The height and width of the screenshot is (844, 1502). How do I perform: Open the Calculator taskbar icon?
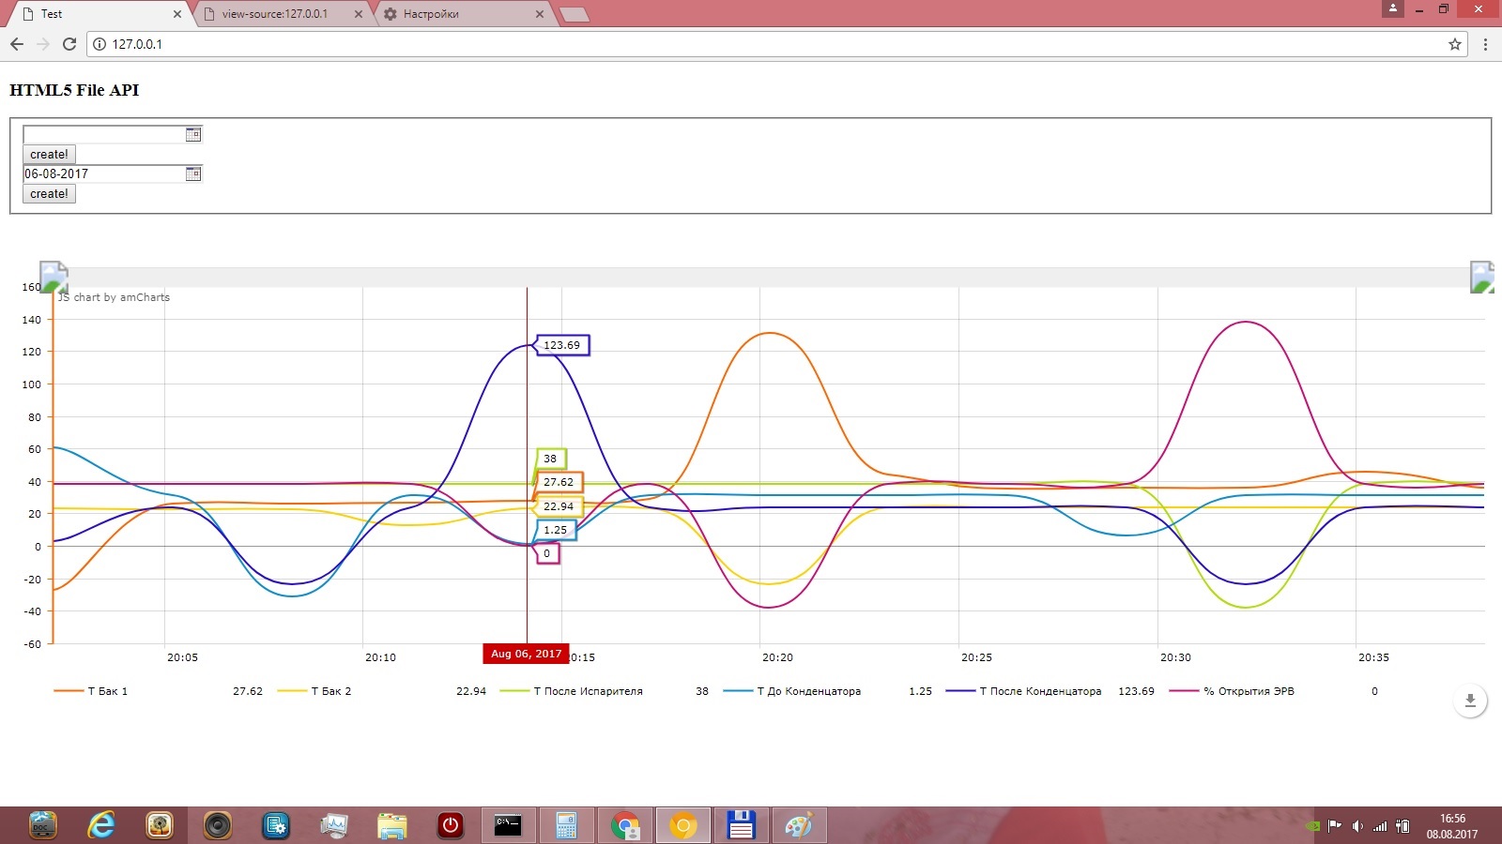click(566, 825)
